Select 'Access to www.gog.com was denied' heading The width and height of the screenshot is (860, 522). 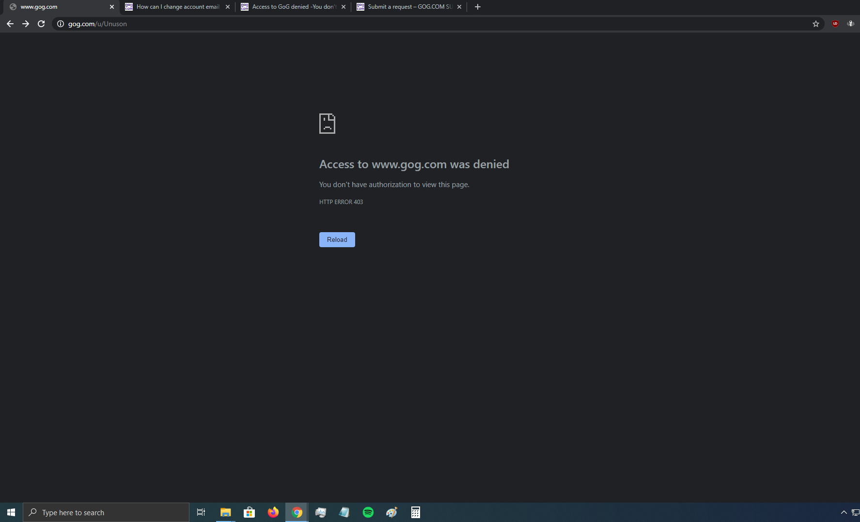(414, 164)
